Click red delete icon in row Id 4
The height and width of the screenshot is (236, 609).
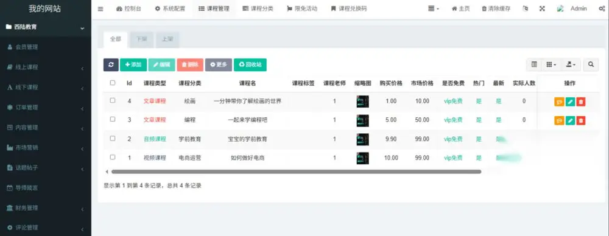tap(581, 102)
